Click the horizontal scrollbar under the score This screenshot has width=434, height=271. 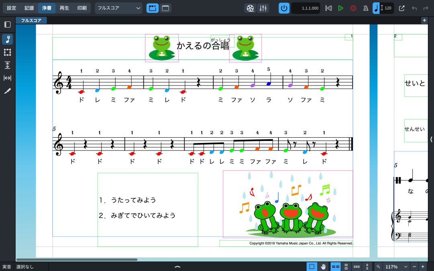pyautogui.click(x=77, y=260)
